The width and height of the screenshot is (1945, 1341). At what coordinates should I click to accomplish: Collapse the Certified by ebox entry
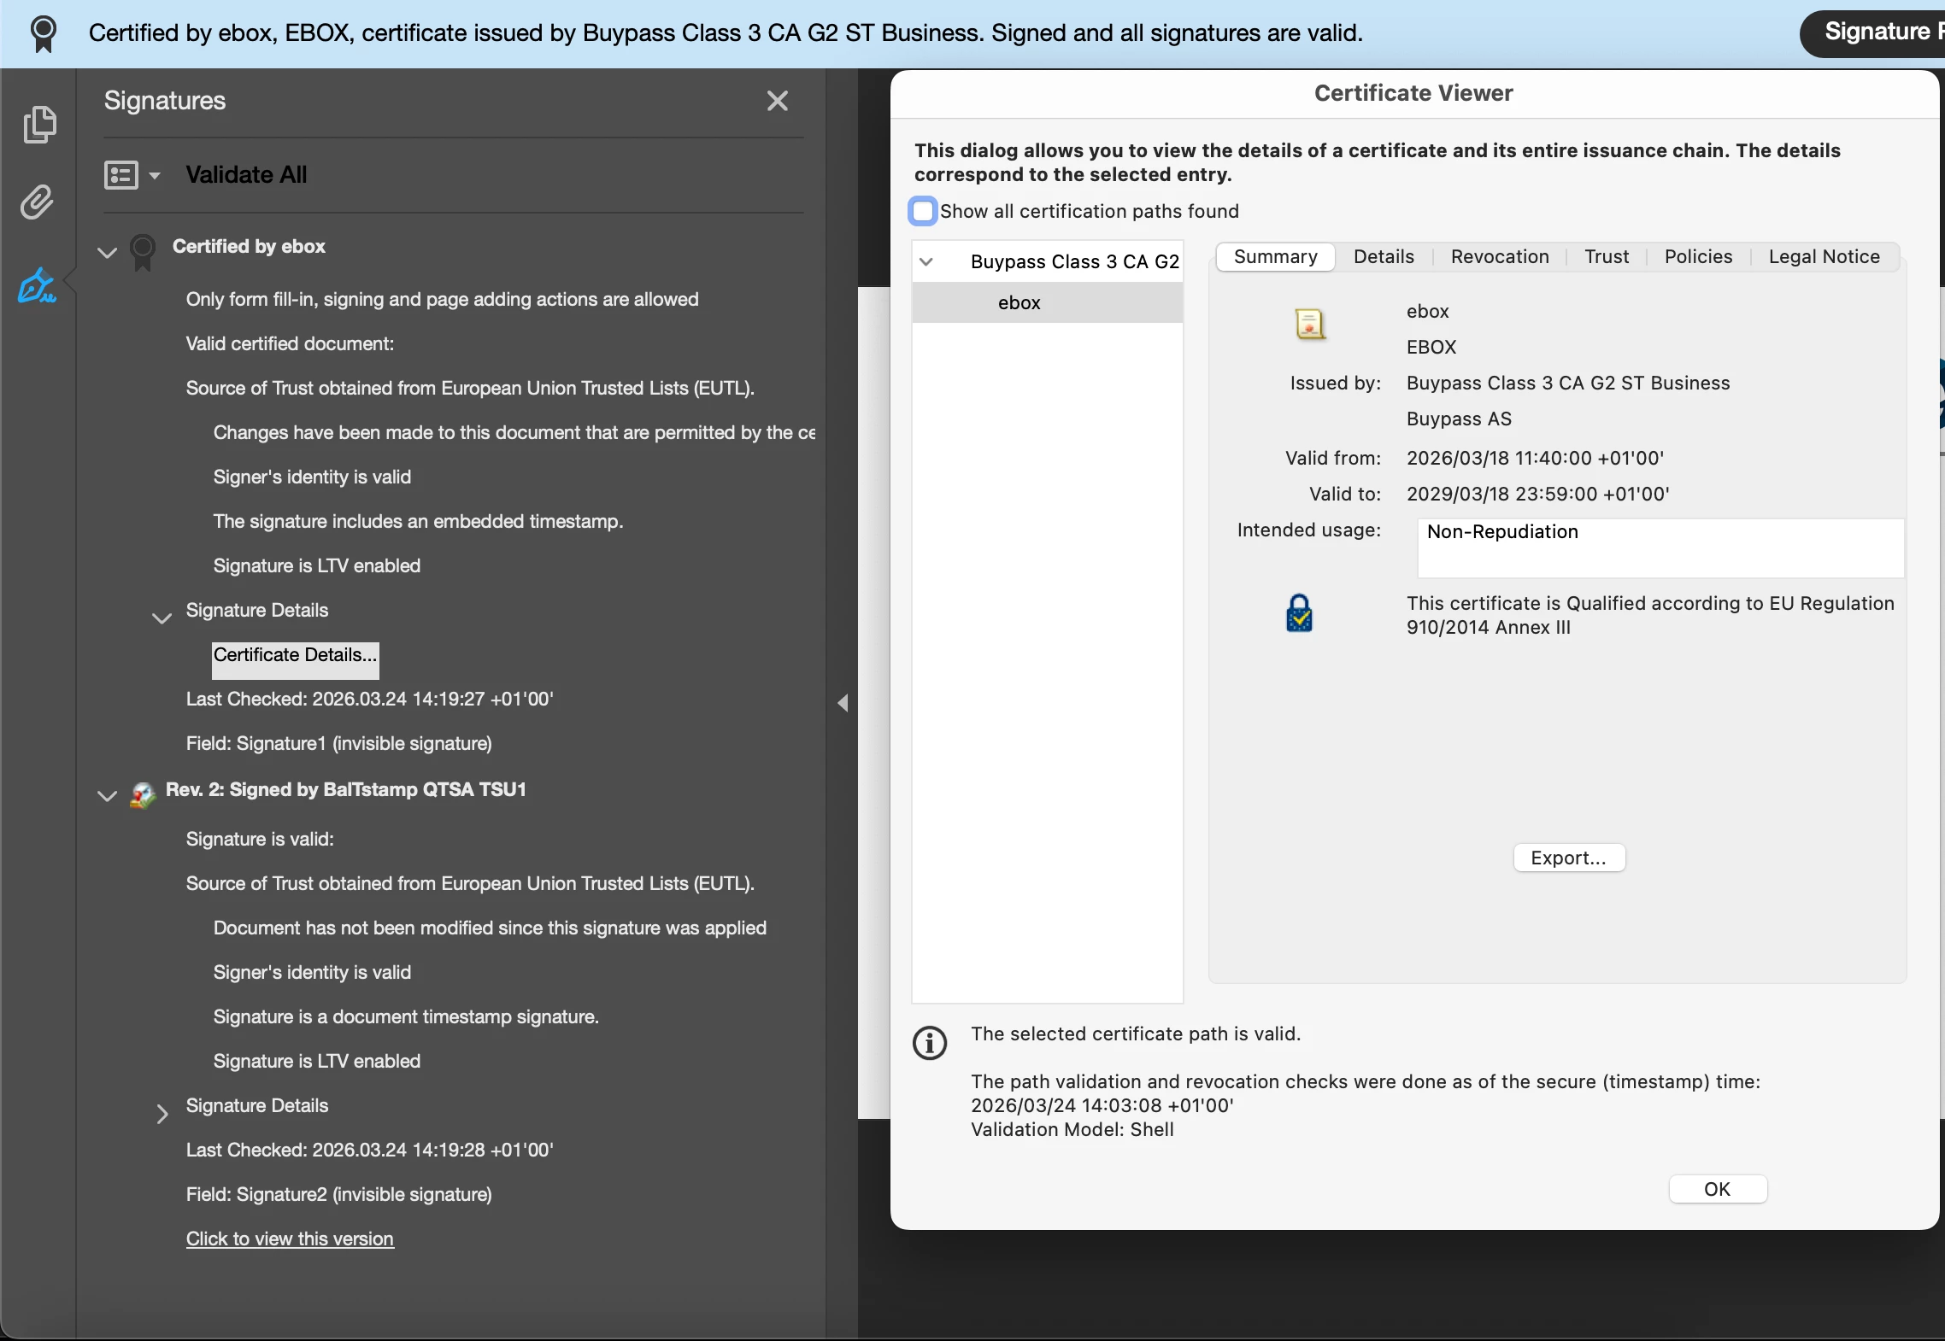pos(107,253)
